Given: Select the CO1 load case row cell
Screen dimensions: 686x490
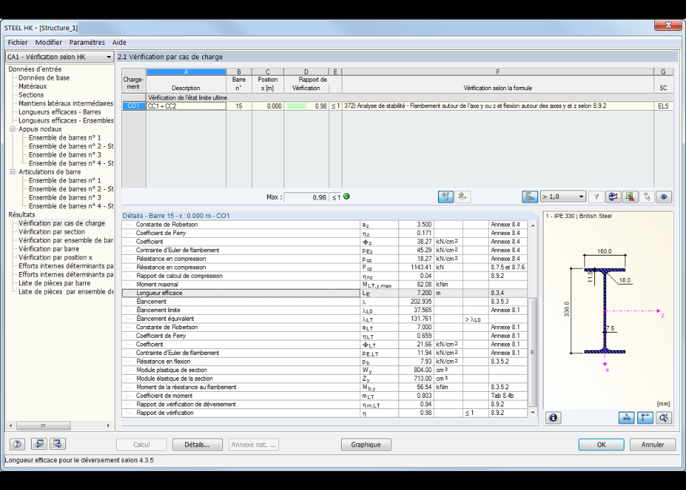Looking at the screenshot, I should (133, 106).
